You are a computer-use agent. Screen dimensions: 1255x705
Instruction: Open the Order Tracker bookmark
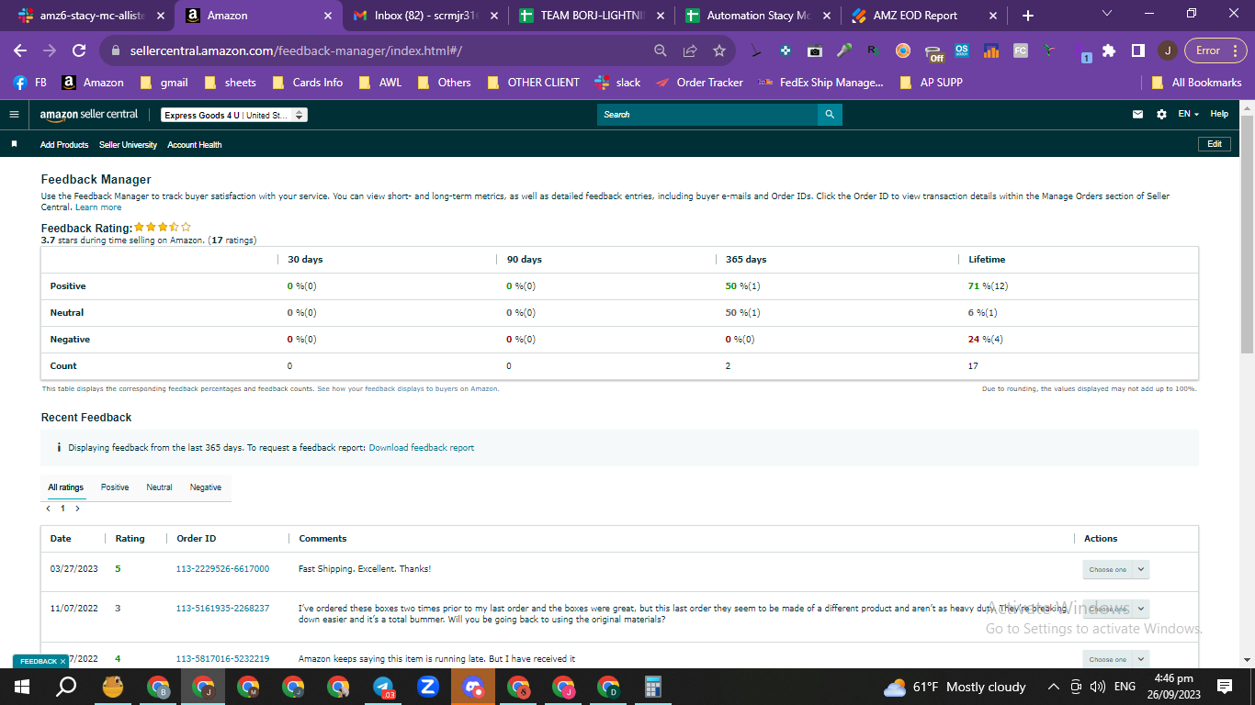[700, 83]
